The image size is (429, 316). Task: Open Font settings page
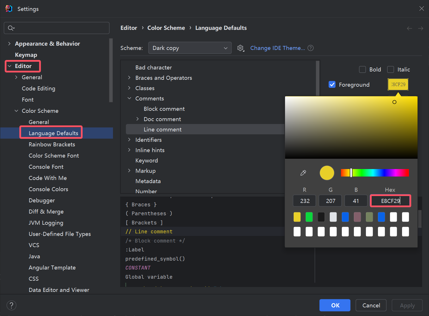[28, 100]
